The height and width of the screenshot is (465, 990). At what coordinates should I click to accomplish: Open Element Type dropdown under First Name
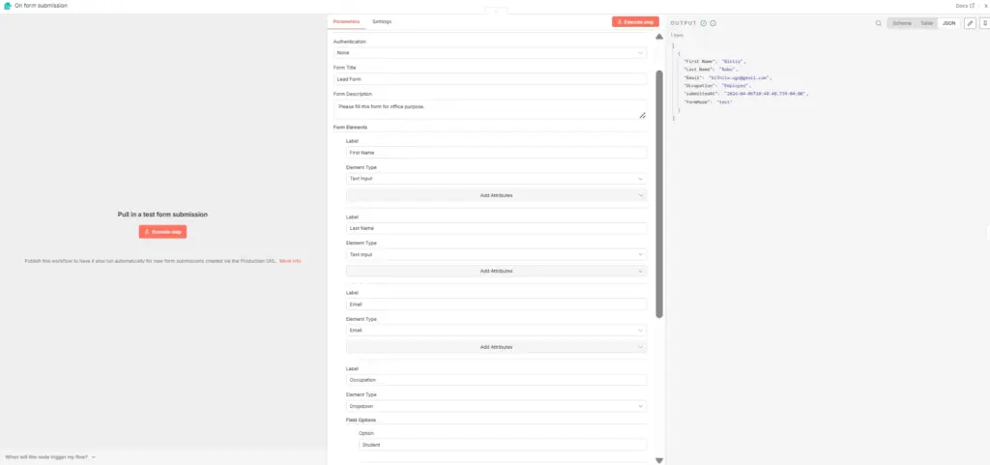496,179
